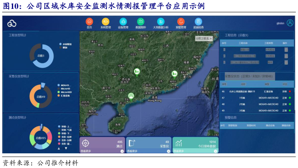Screen dimensions: 298x168
Task: Toggle the Micro40D legend item
Action: click(65, 92)
